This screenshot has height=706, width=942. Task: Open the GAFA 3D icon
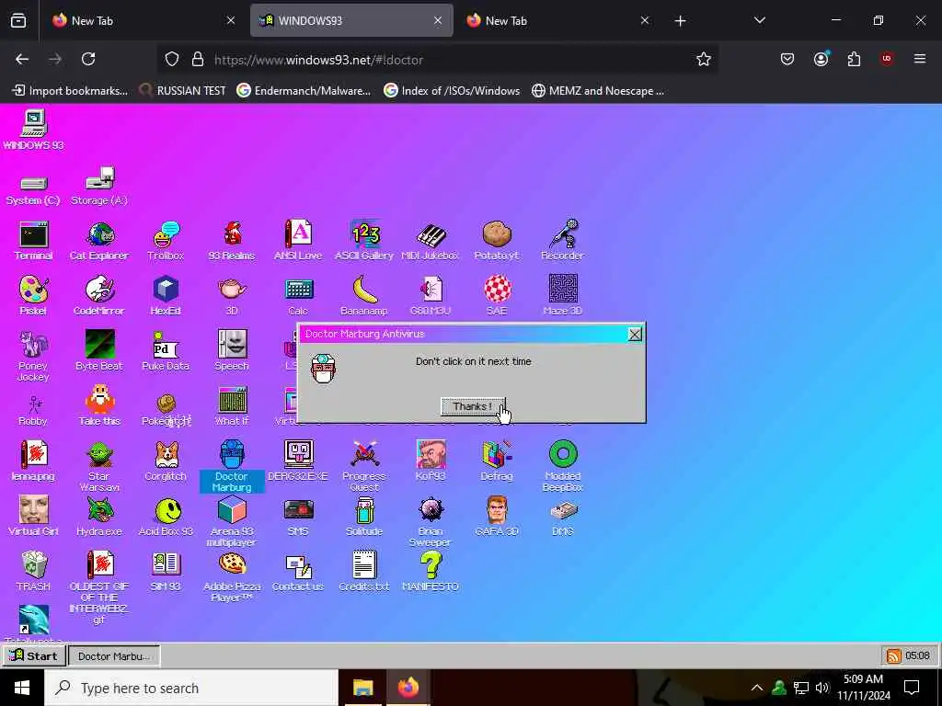point(496,517)
